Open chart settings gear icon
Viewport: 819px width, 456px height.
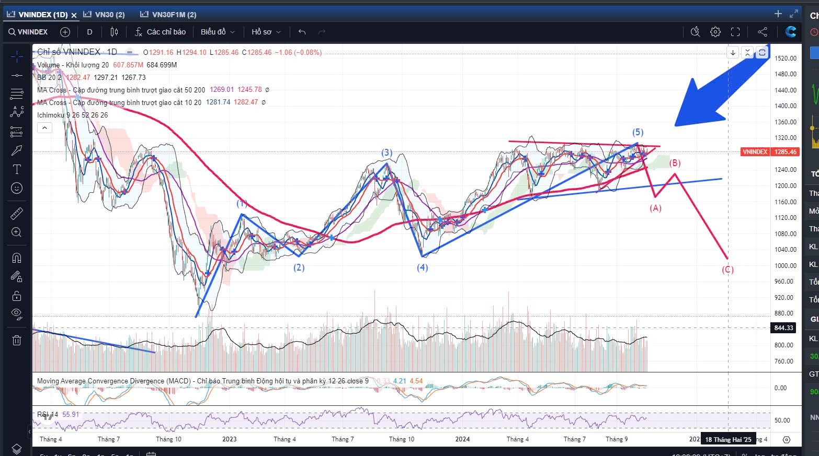click(x=715, y=32)
